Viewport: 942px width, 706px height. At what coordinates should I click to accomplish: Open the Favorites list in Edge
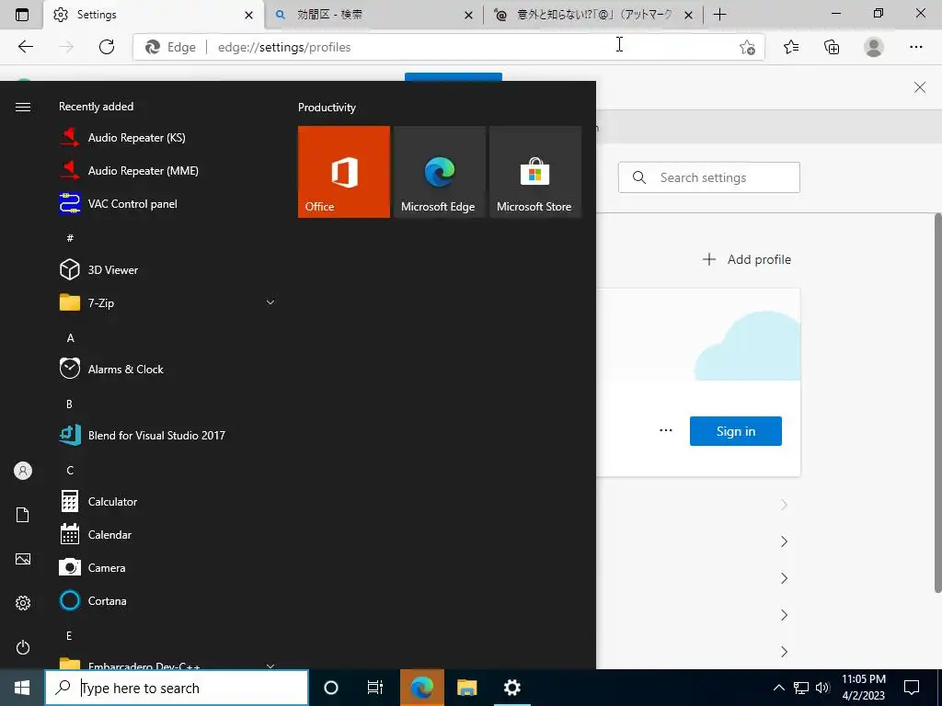791,47
